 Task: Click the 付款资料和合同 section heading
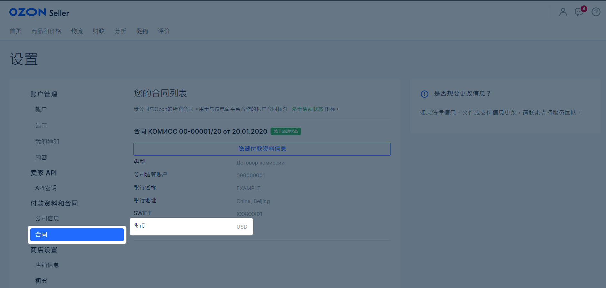54,203
